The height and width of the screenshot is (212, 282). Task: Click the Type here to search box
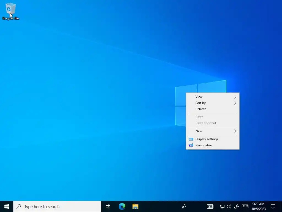pyautogui.click(x=57, y=206)
